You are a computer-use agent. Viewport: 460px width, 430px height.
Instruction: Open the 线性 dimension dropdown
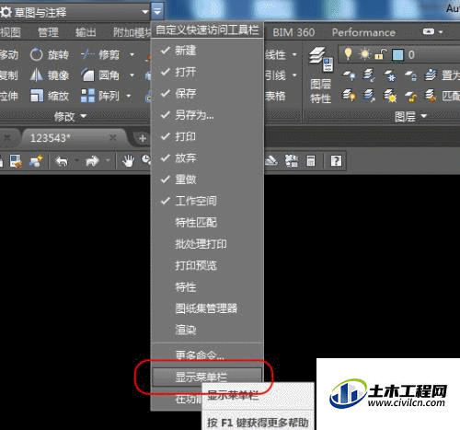tap(294, 55)
